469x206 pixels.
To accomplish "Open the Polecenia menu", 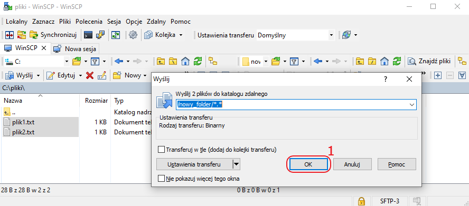I will click(89, 22).
